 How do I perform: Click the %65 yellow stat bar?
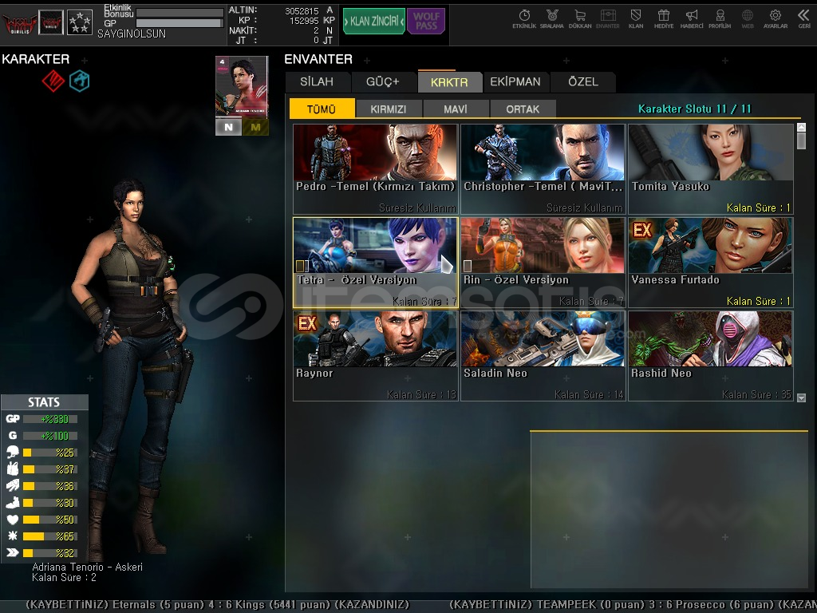click(x=50, y=536)
